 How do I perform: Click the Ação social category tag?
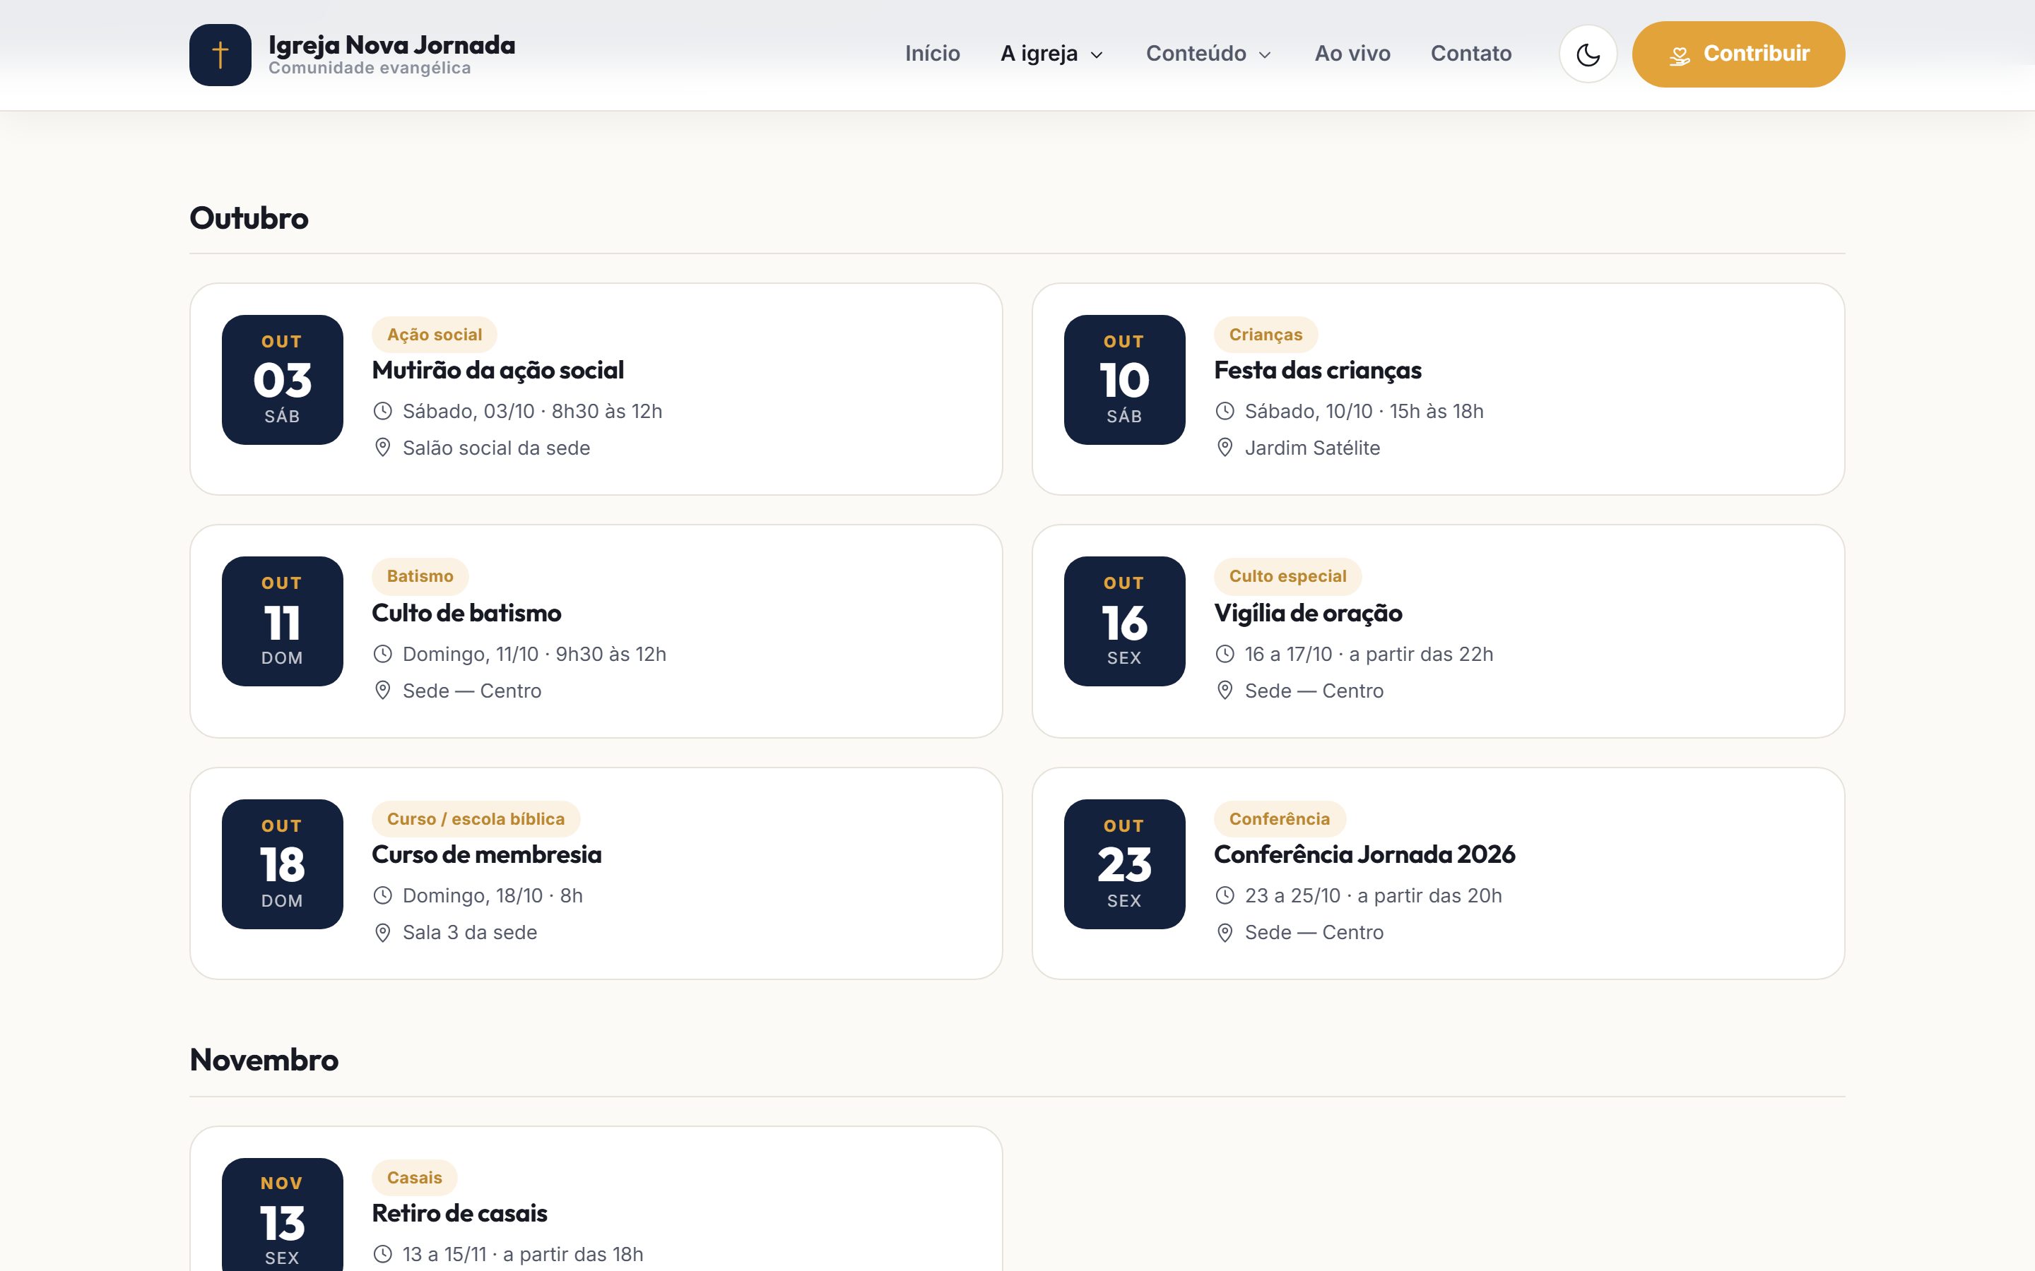[434, 335]
